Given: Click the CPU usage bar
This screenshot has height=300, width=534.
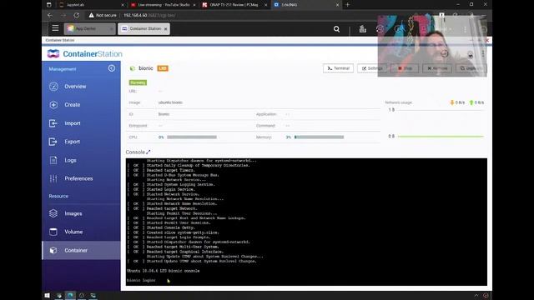Looking at the screenshot, I should click(192, 137).
